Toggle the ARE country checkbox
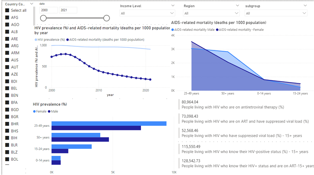 [7, 39]
